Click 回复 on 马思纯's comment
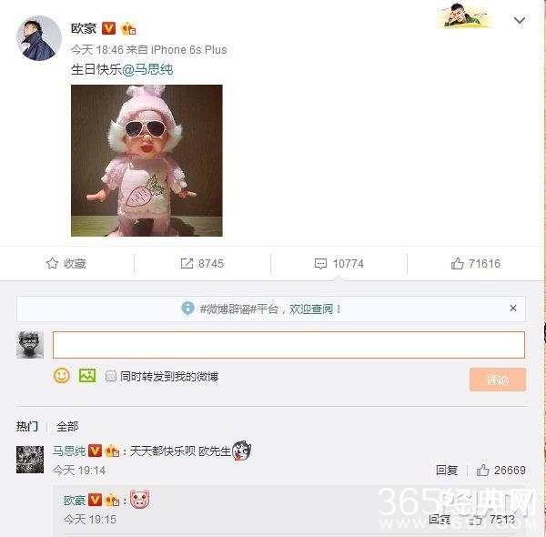The height and width of the screenshot is (537, 546). coord(447,471)
